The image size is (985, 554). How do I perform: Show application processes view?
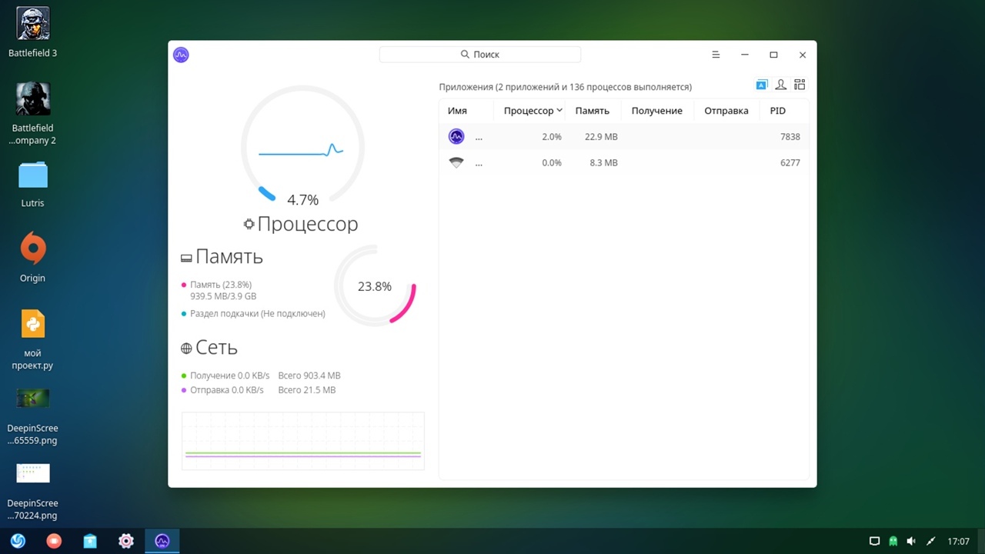(x=762, y=85)
